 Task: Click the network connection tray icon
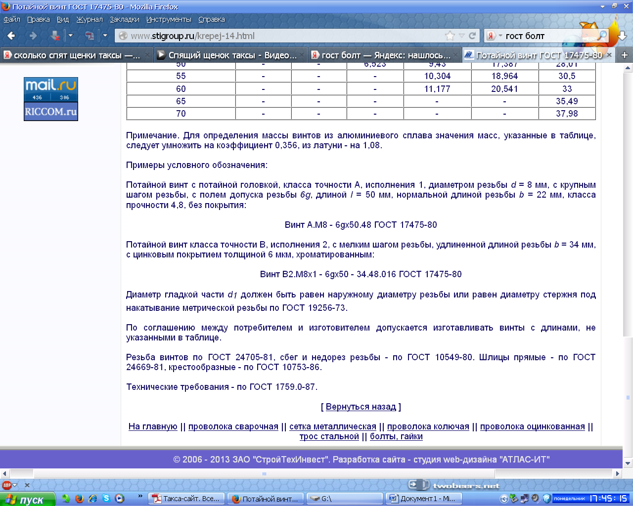click(525, 499)
